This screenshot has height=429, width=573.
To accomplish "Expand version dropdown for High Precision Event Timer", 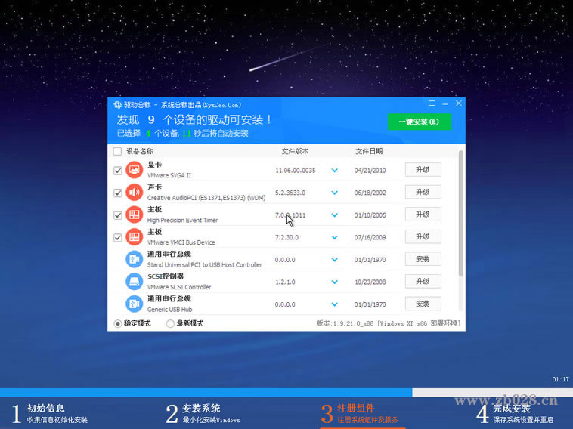I will 334,215.
